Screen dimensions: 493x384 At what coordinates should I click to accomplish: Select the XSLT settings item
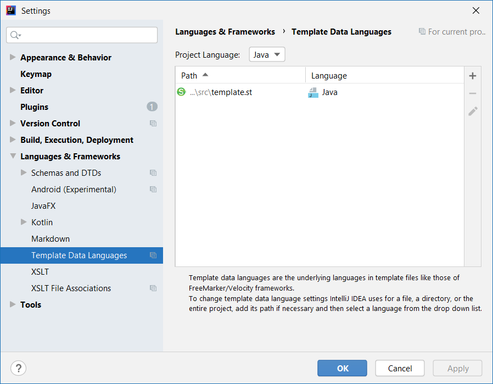[40, 272]
